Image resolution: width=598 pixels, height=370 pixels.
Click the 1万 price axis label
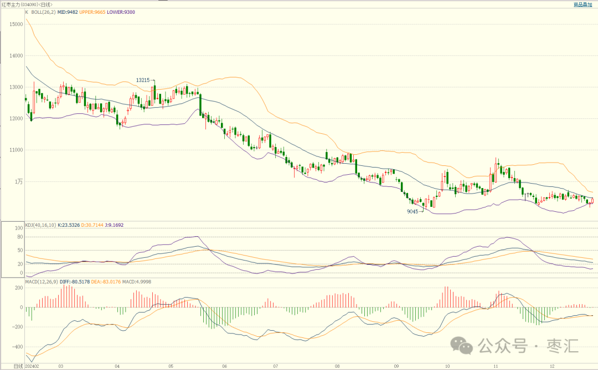pos(19,181)
